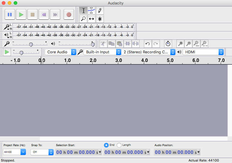Click the "Actual Rate: 44100" status text

(204, 160)
